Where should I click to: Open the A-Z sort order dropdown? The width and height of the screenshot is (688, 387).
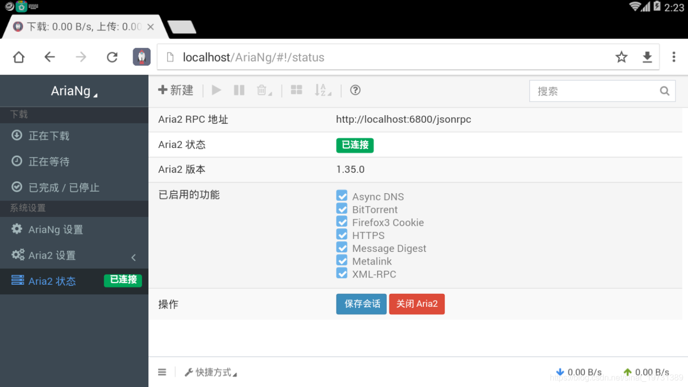[323, 90]
